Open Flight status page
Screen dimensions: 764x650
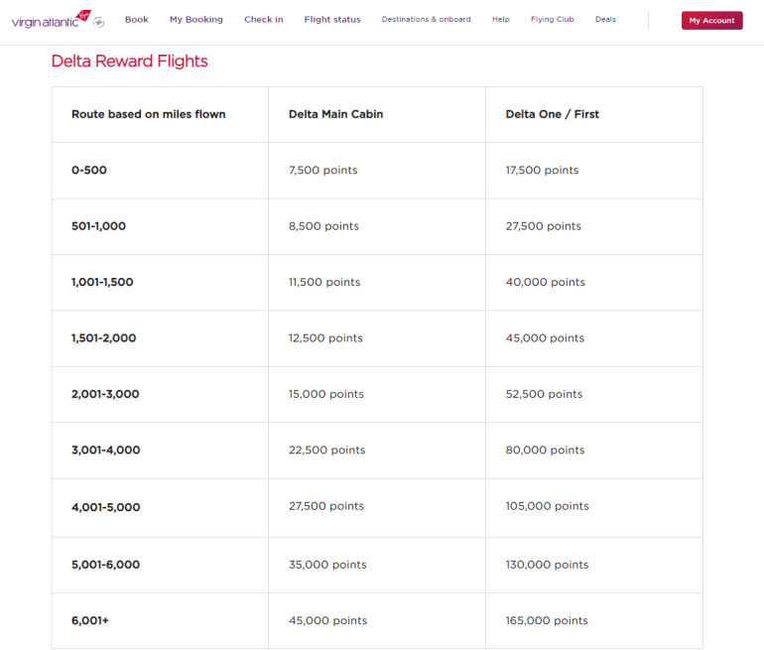coord(332,20)
